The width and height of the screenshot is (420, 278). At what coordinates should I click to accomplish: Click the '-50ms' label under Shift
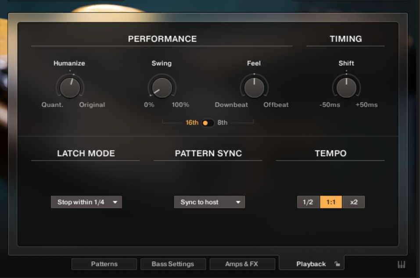330,105
